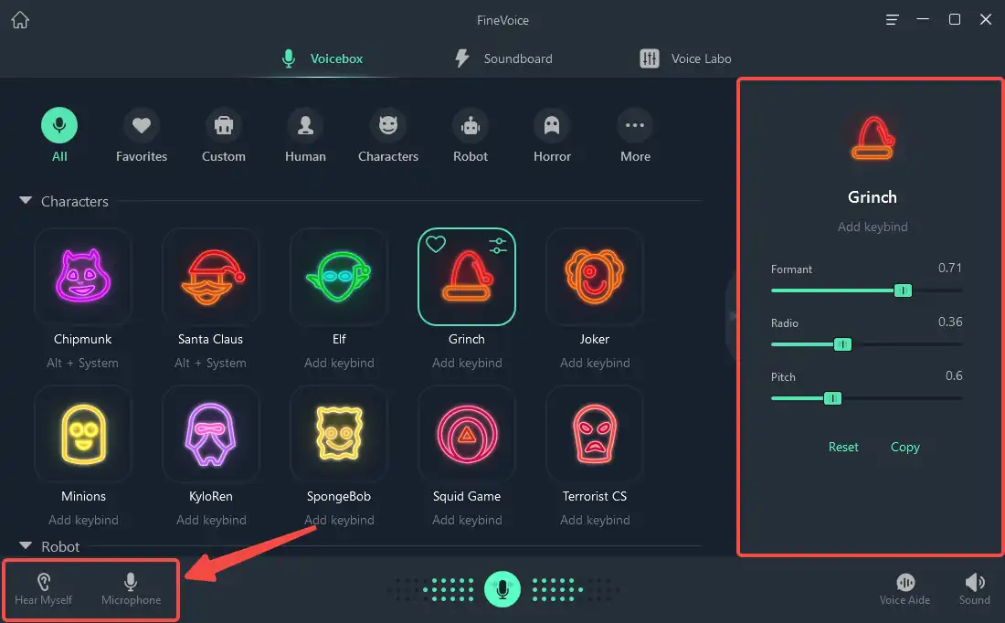Add keybind for the KyloRen voice
Viewport: 1005px width, 623px height.
click(211, 520)
